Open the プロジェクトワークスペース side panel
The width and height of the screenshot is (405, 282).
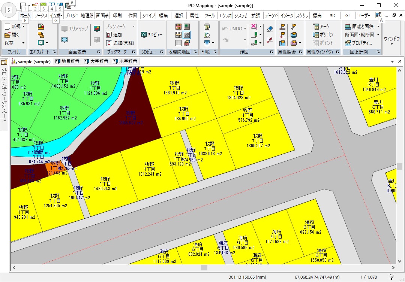(x=4, y=94)
